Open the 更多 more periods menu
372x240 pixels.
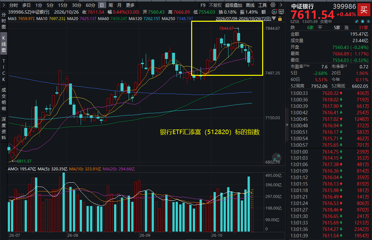pyautogui.click(x=130, y=5)
